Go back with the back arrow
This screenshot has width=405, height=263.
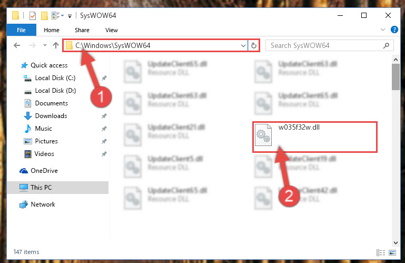tap(17, 45)
